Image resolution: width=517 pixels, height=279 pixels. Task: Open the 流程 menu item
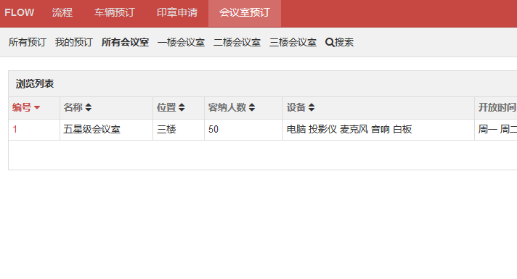click(62, 12)
